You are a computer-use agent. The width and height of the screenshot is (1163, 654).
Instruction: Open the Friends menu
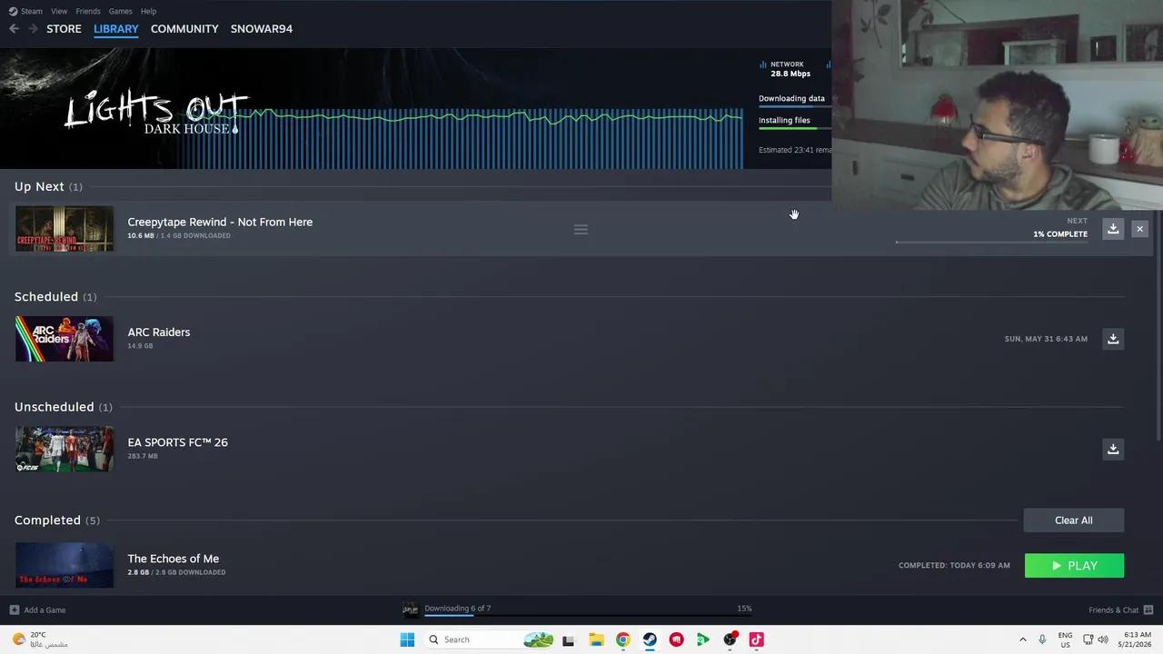tap(88, 11)
